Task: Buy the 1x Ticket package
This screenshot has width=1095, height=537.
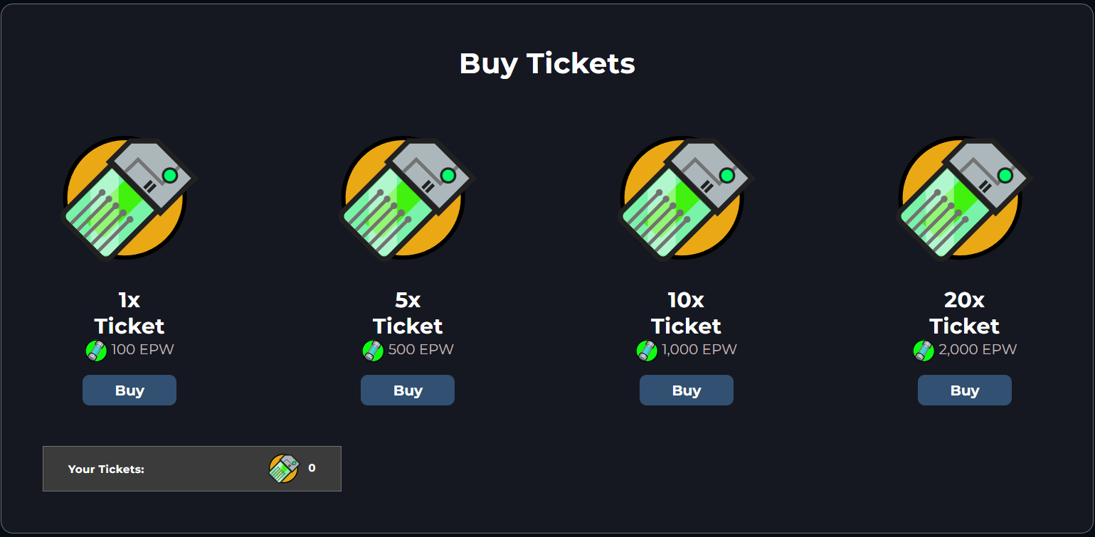Action: point(129,390)
